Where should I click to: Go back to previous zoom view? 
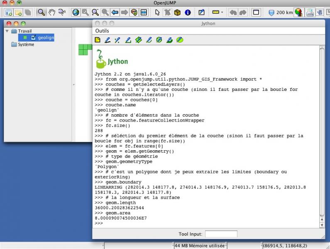click(115, 12)
